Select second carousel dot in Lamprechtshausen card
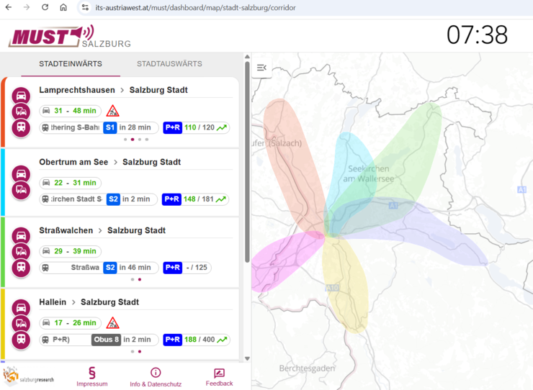 click(x=133, y=140)
